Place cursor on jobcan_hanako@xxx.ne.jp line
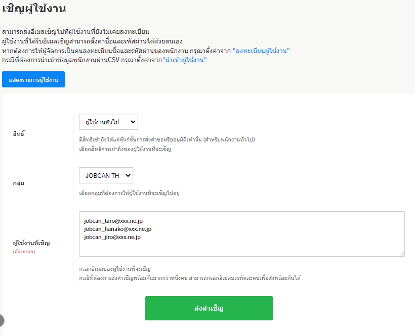The width and height of the screenshot is (415, 335). click(x=117, y=229)
